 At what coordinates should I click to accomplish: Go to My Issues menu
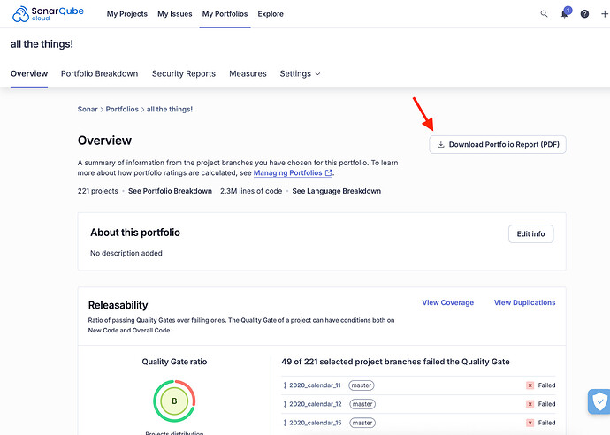[174, 14]
